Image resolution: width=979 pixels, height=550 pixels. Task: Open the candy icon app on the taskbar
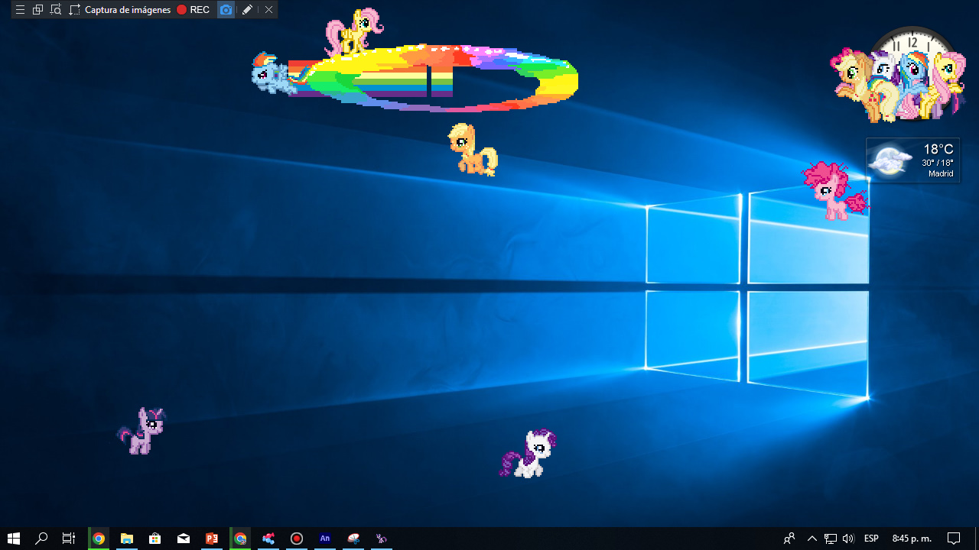click(268, 539)
